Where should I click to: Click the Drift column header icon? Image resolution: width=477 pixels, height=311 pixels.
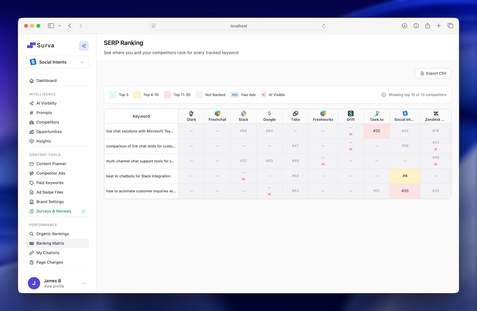[350, 113]
